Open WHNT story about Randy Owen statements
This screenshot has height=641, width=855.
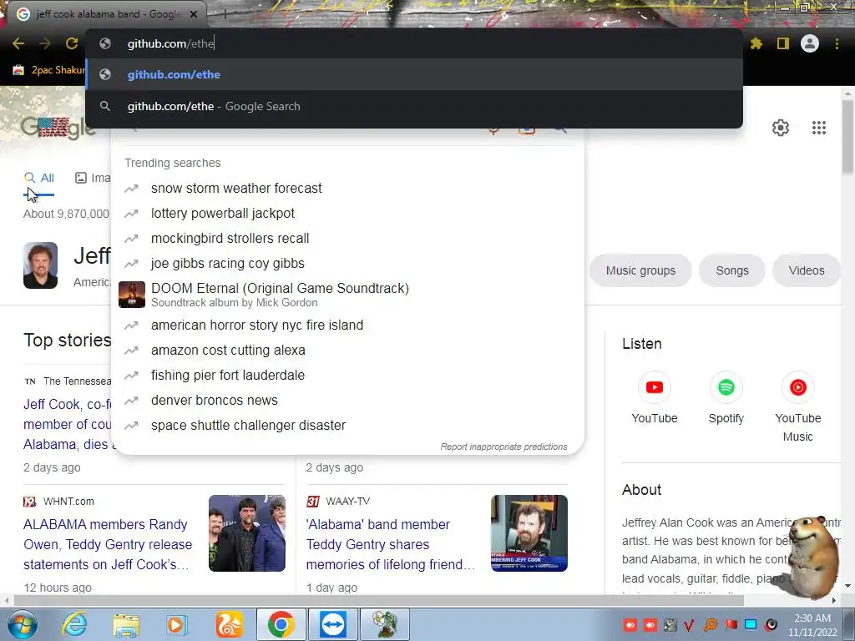coord(108,544)
